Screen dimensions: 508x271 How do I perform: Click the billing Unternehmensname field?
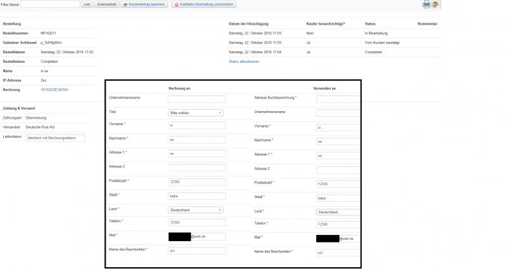click(x=196, y=99)
